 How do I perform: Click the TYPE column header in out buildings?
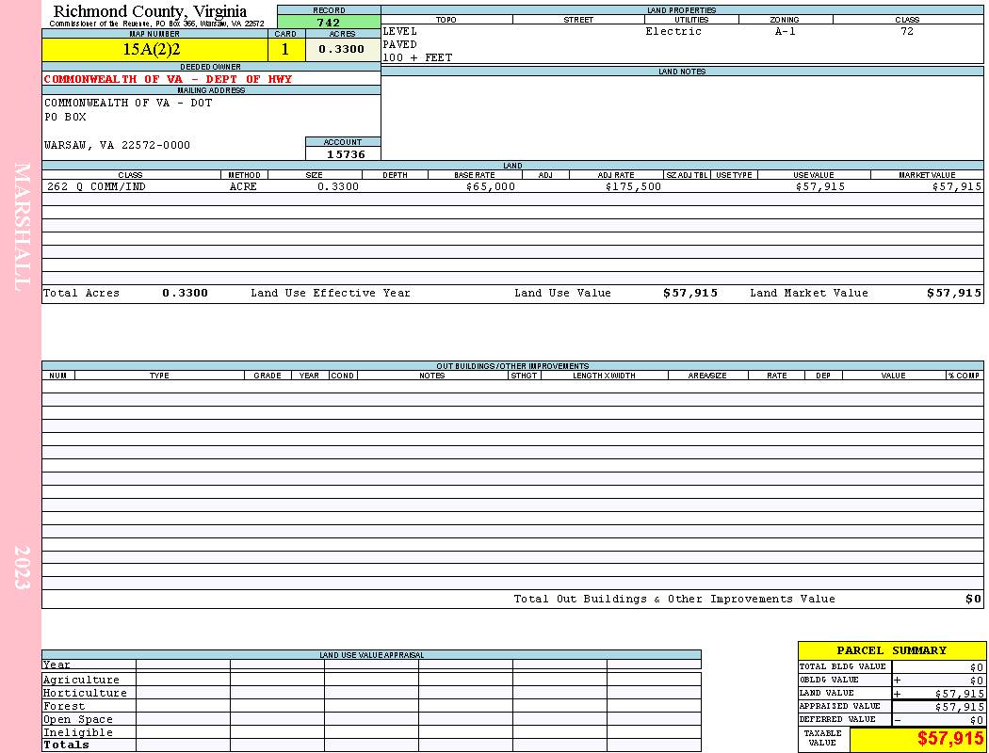pyautogui.click(x=159, y=376)
